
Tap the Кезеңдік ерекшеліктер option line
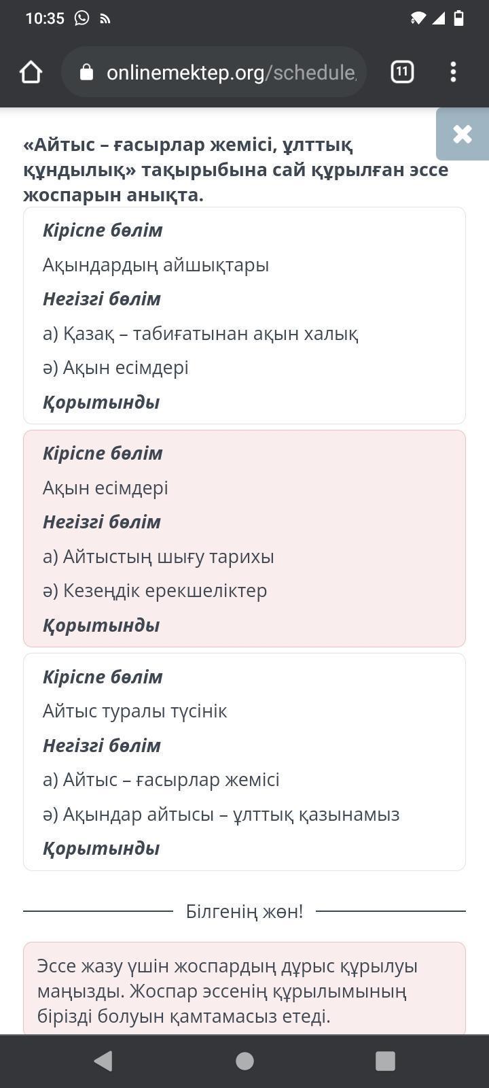(155, 591)
